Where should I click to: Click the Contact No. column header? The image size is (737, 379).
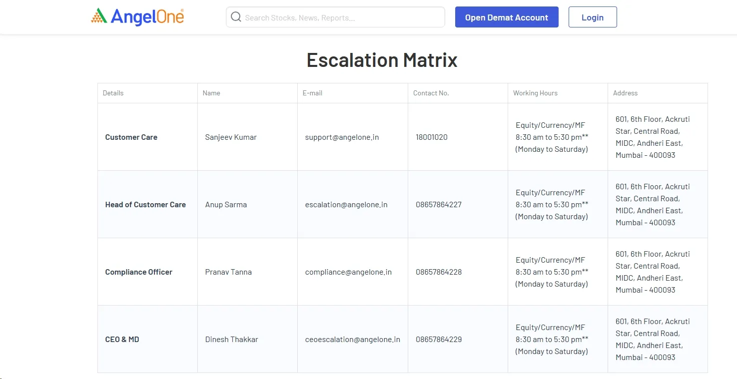click(431, 93)
